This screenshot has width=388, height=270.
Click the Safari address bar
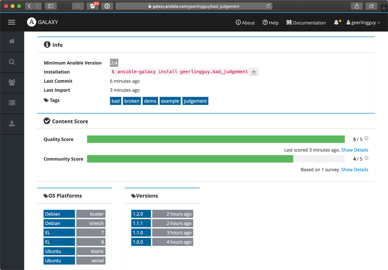tap(194, 6)
